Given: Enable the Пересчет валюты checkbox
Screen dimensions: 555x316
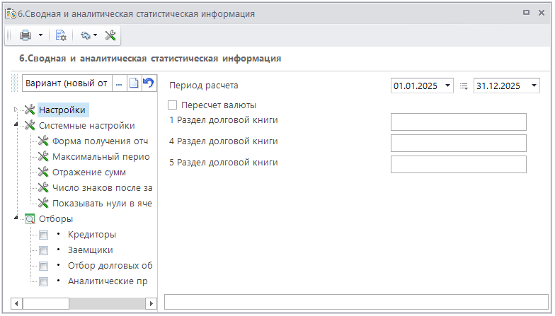Looking at the screenshot, I should 172,105.
